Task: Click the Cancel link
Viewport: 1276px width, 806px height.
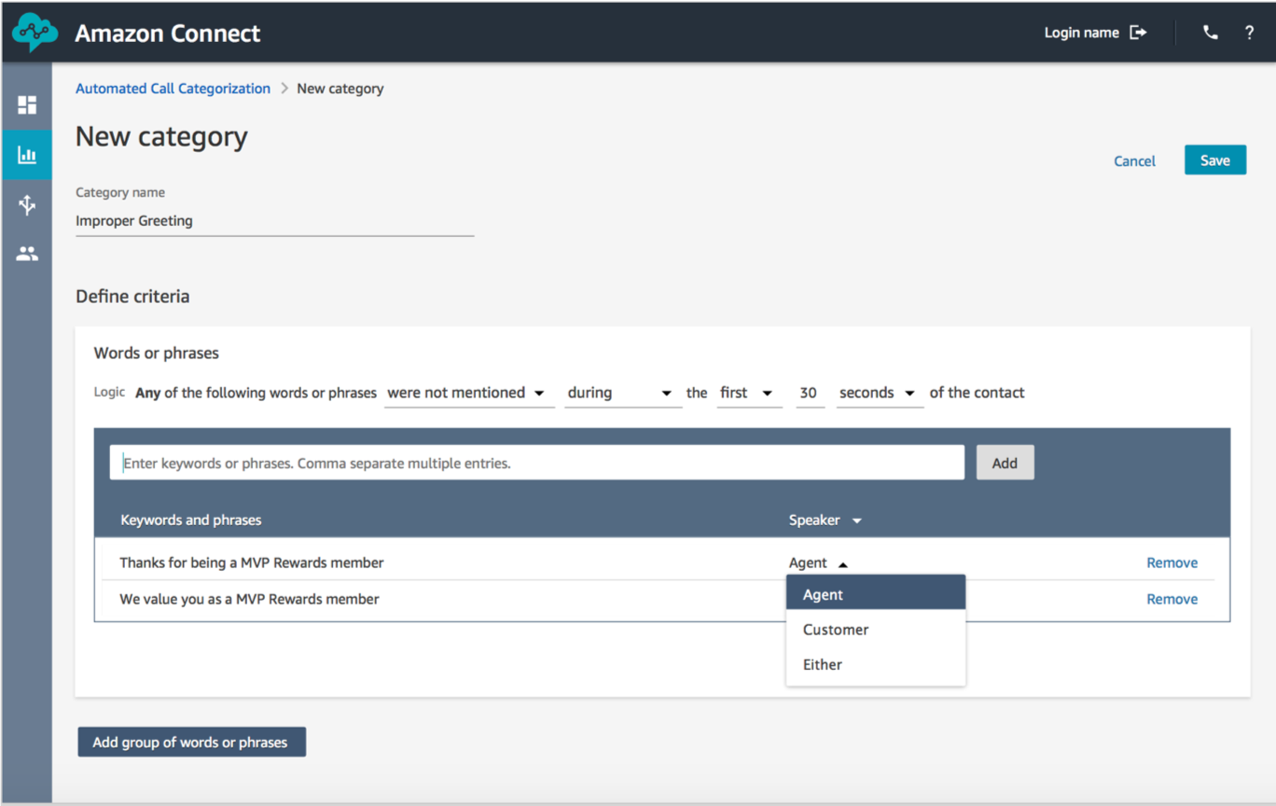Action: [1134, 161]
